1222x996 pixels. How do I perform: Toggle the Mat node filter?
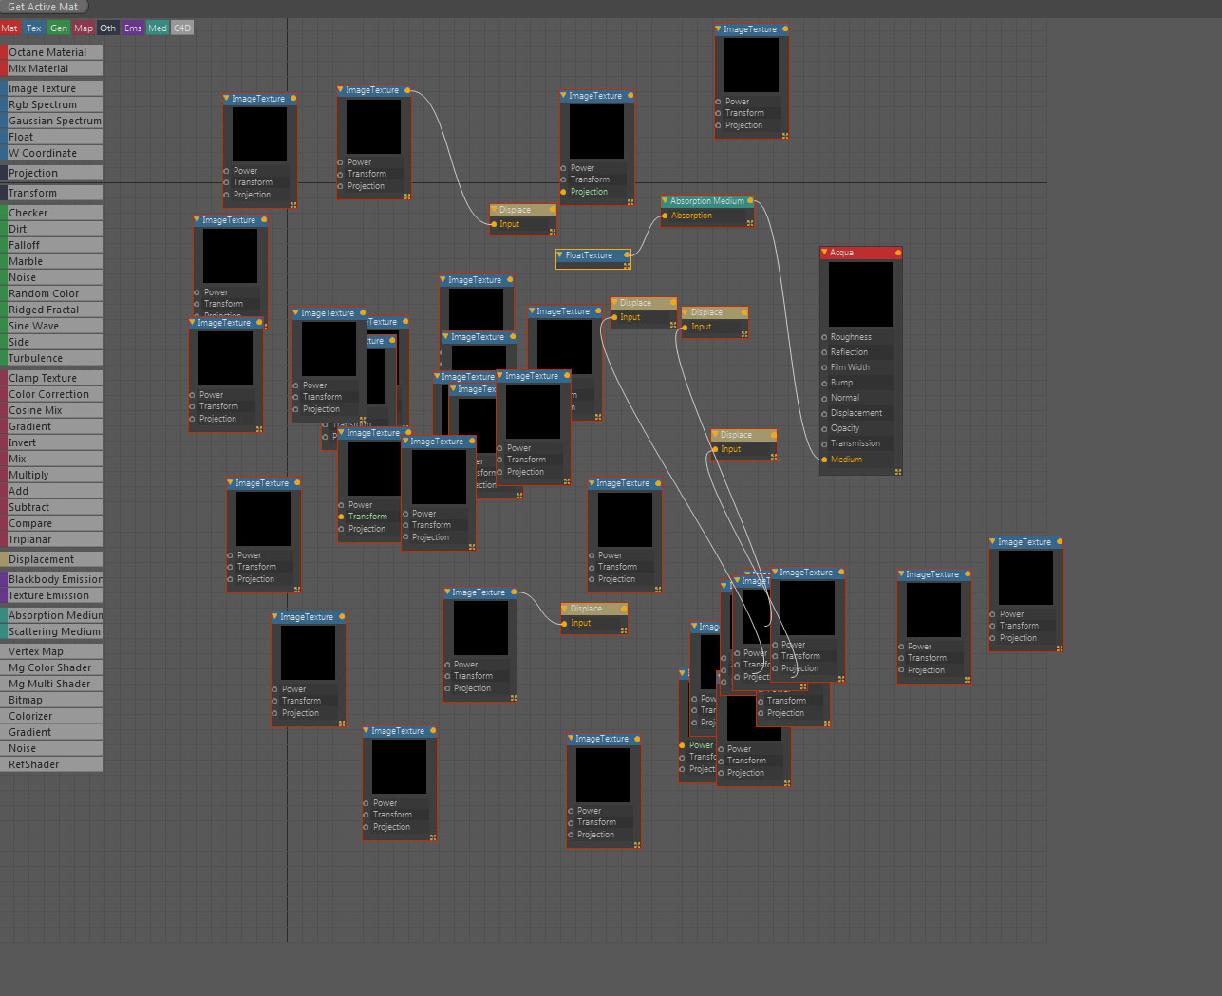coord(9,28)
